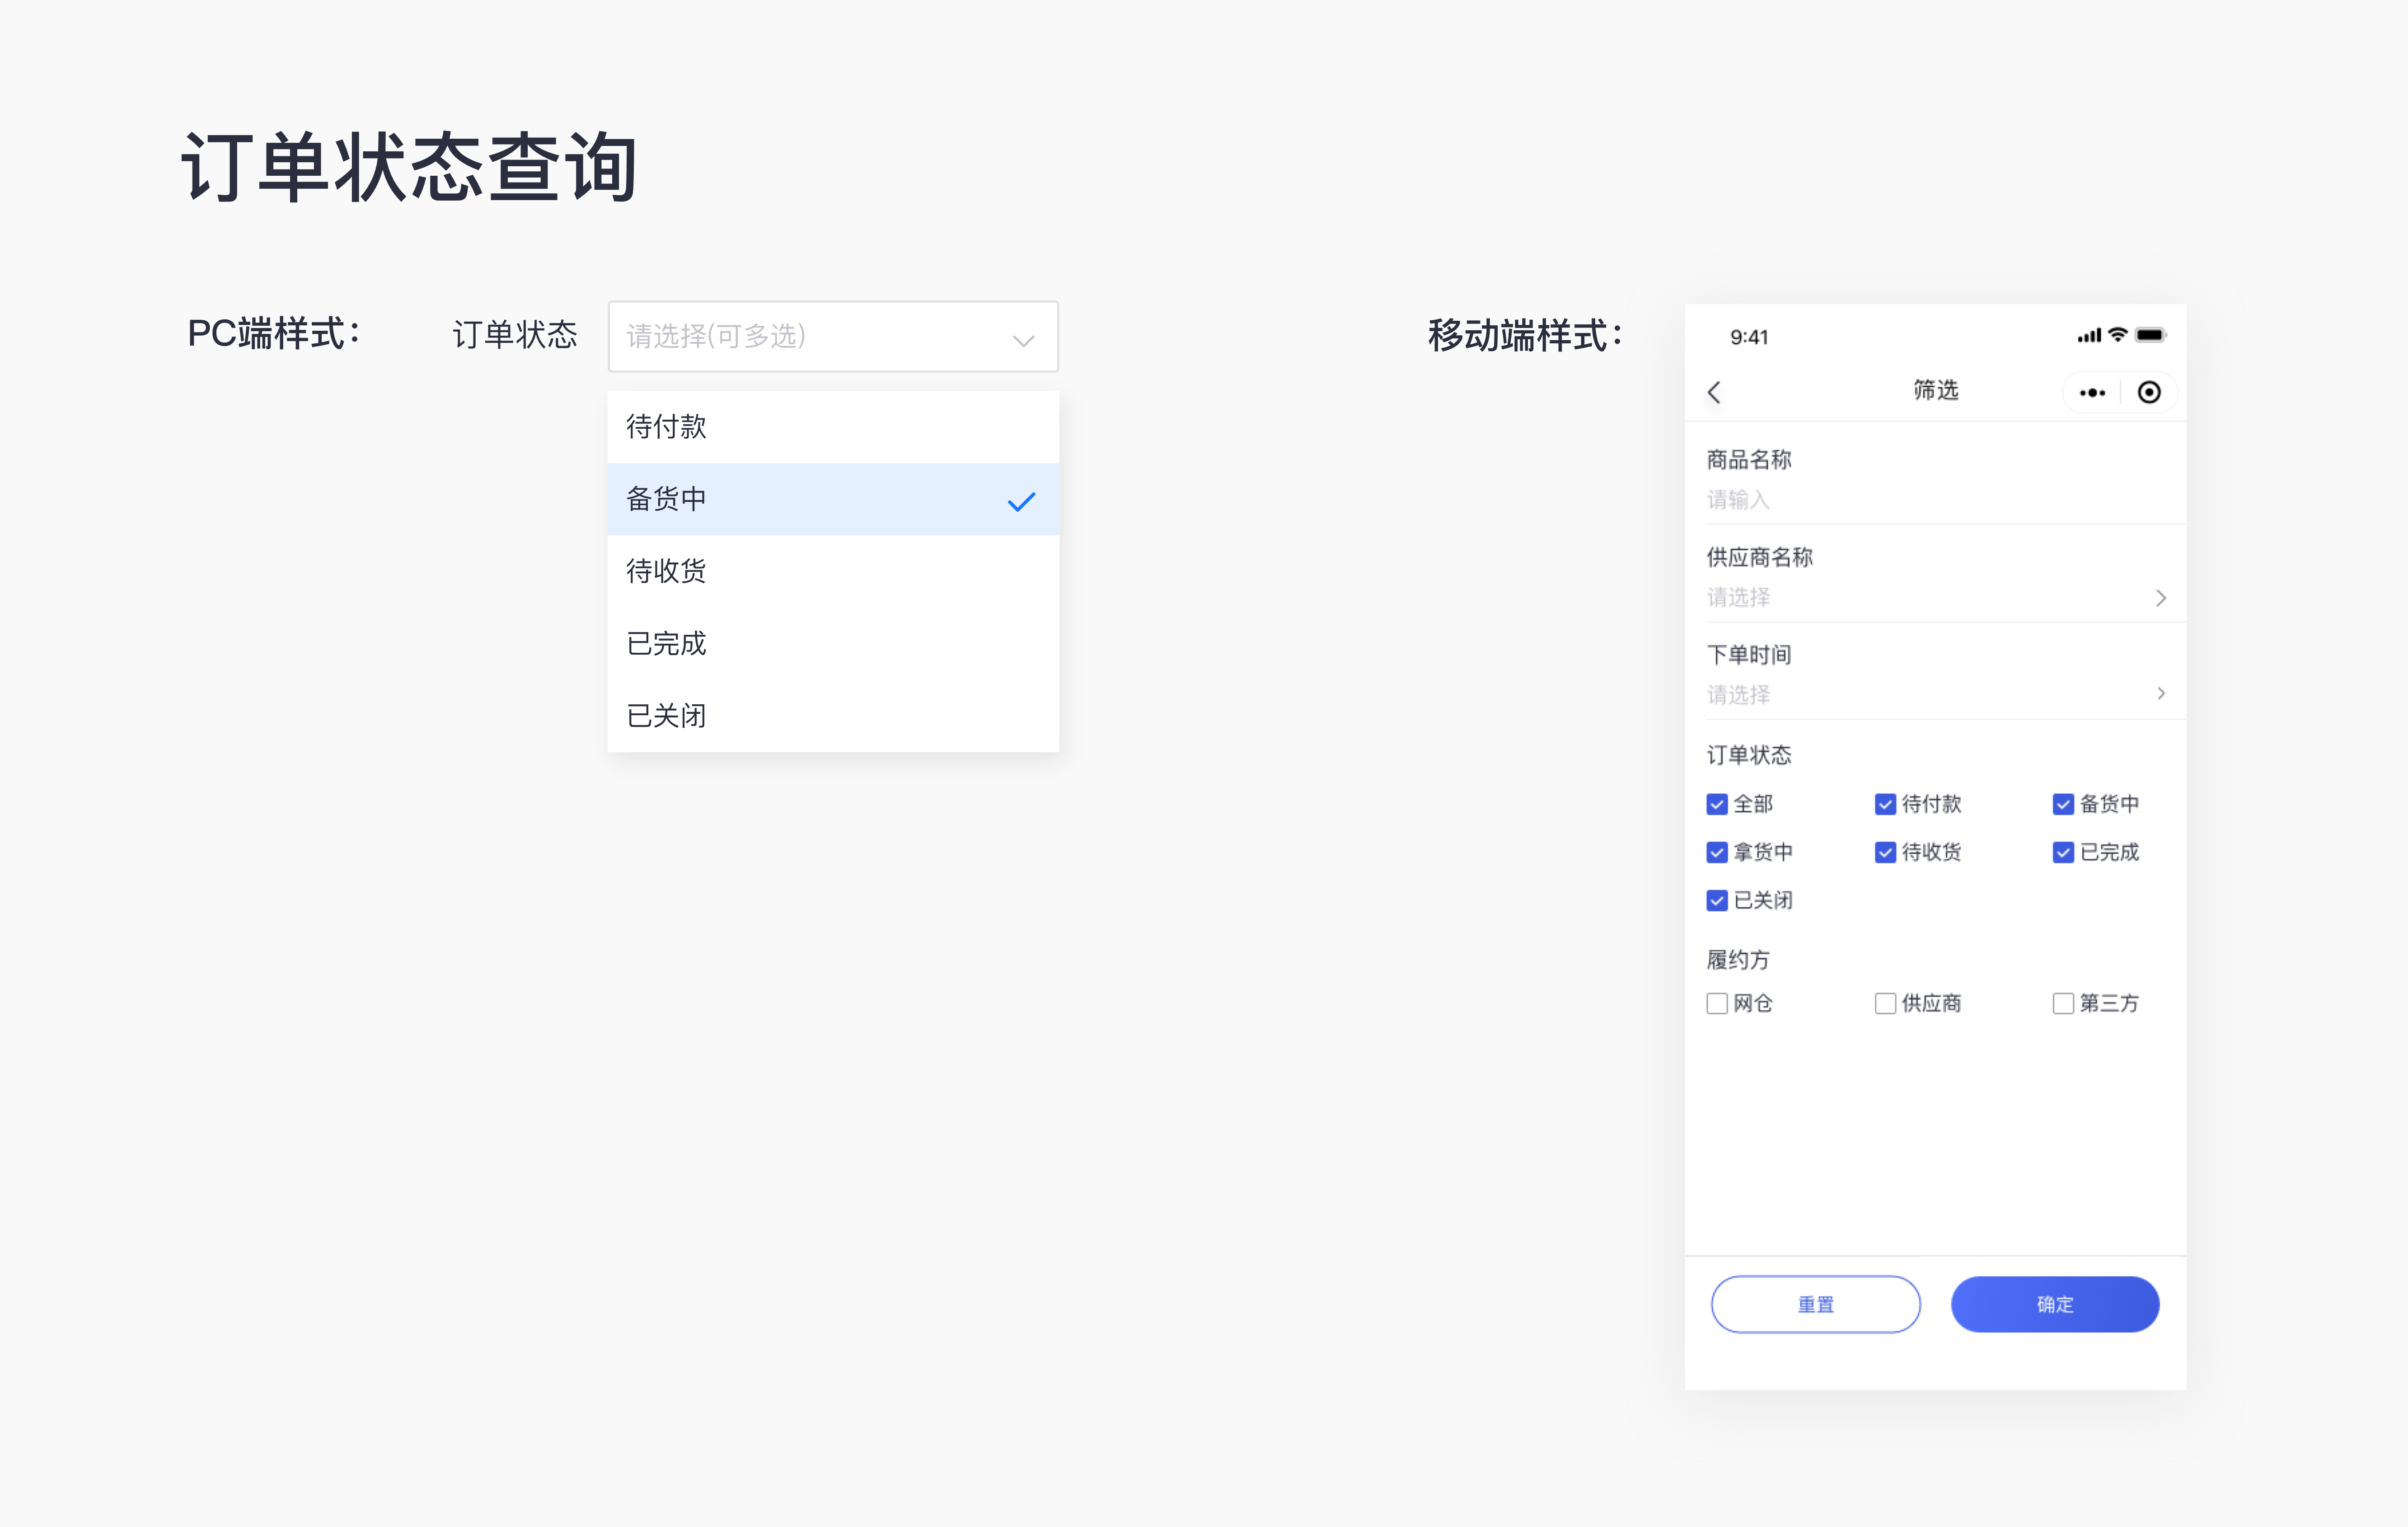Select 已关闭 in the dropdown list

[833, 715]
